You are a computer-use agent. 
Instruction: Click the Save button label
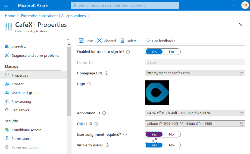pos(89,41)
